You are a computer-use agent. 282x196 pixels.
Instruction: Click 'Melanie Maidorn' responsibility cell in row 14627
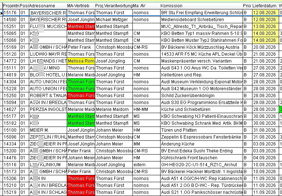tap(114, 109)
